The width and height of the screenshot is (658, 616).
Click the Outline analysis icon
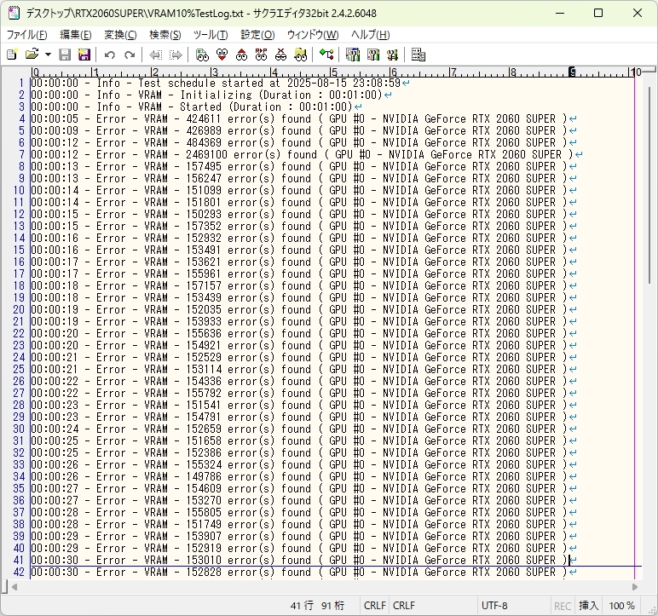tap(326, 55)
